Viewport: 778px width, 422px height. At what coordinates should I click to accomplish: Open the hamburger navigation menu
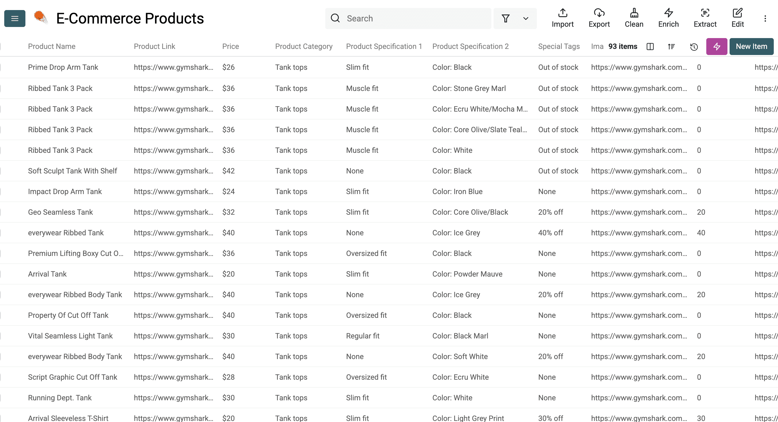click(14, 19)
